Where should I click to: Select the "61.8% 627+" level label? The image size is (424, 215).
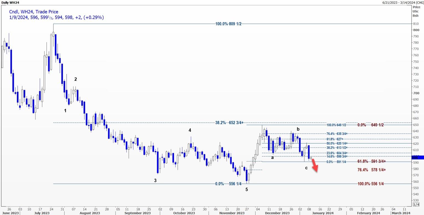point(335,139)
